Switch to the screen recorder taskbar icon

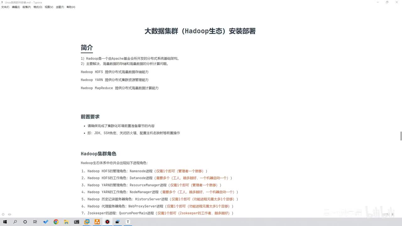tap(107, 222)
